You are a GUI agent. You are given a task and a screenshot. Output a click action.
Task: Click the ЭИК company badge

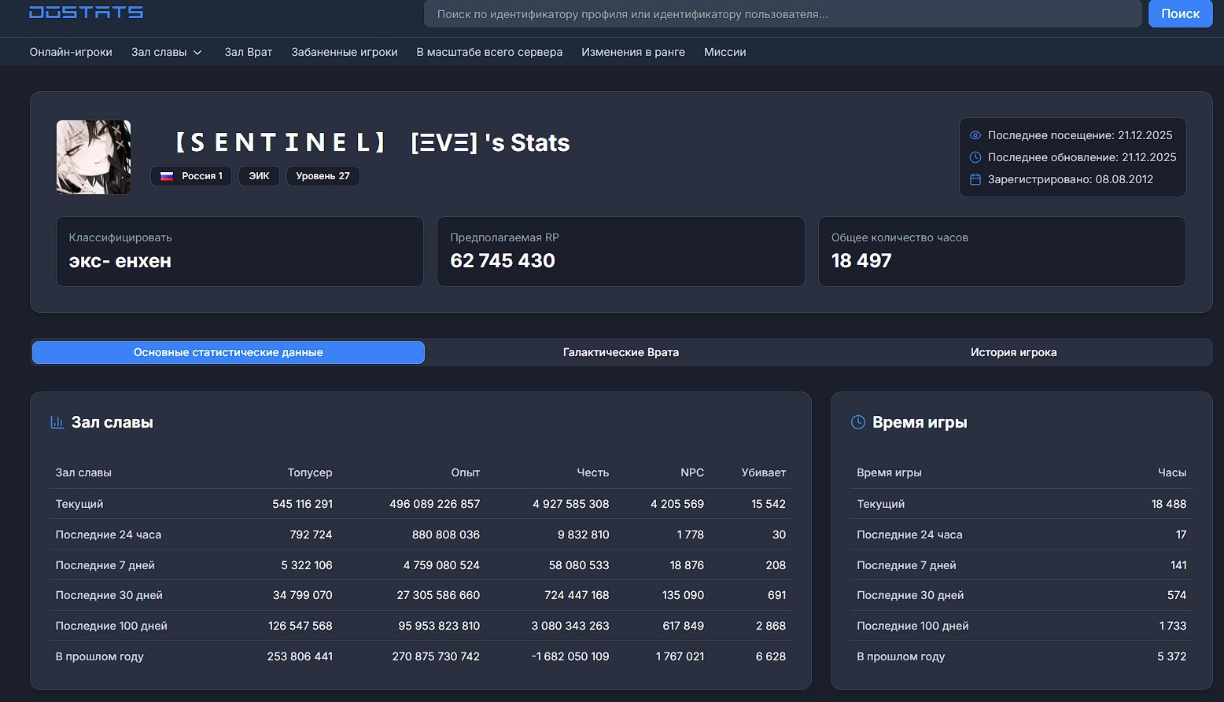tap(259, 176)
